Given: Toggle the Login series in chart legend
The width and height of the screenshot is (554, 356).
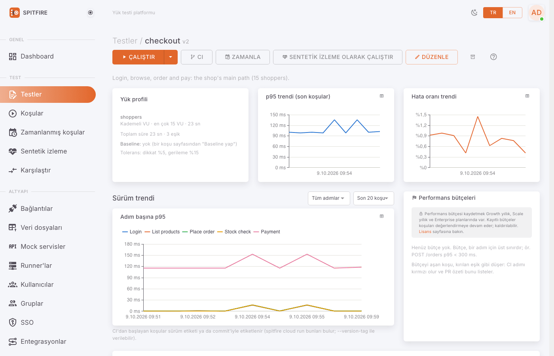Looking at the screenshot, I should (132, 232).
